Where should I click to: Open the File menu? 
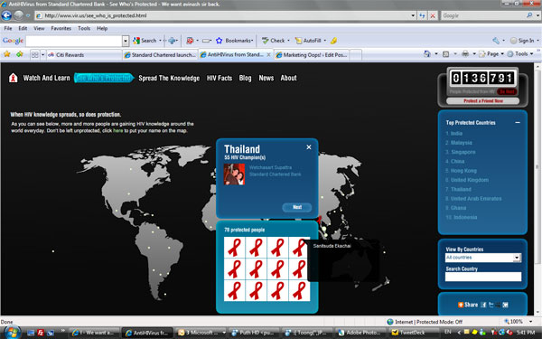(x=8, y=28)
